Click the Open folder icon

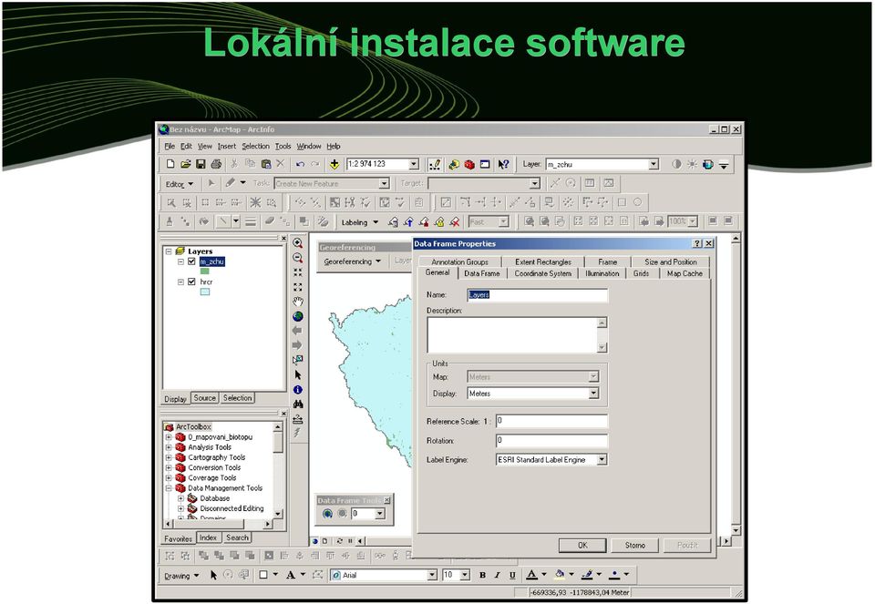[x=185, y=164]
